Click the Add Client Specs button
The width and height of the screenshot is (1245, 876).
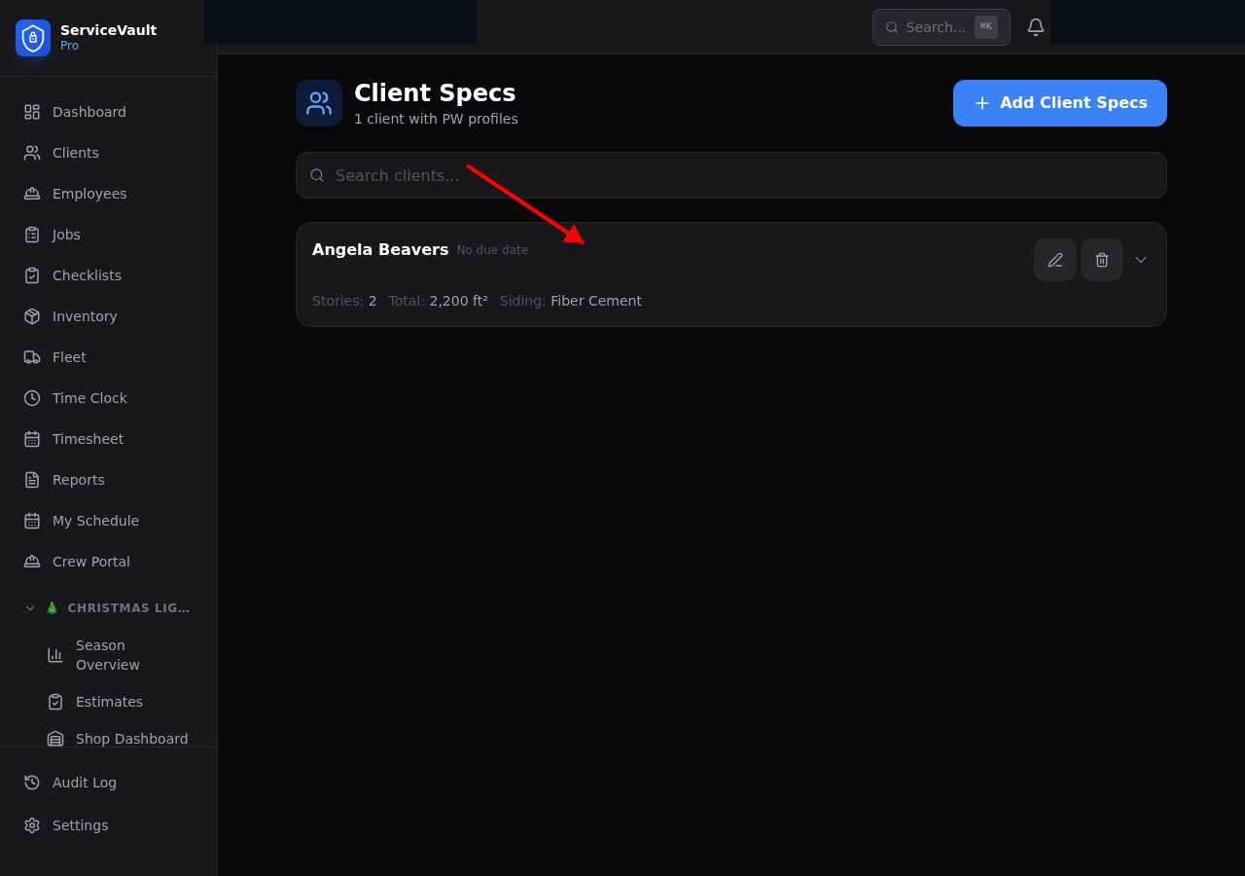click(x=1059, y=103)
